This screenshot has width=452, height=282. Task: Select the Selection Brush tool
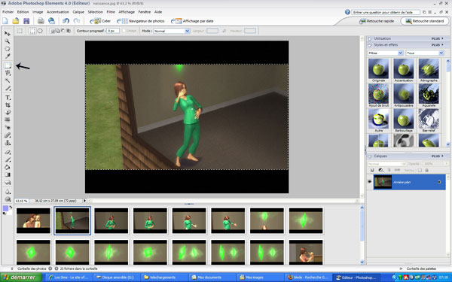tap(8, 88)
